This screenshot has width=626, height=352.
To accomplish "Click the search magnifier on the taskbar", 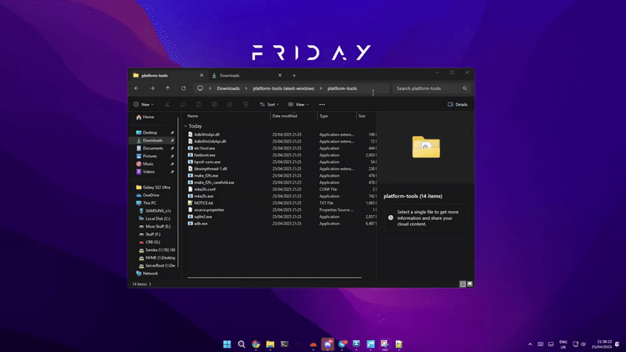I will click(x=242, y=343).
